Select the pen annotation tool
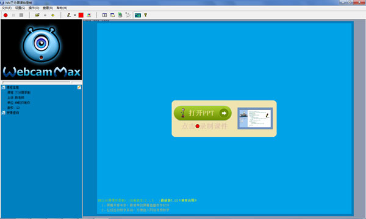The height and width of the screenshot is (219, 366). [69, 15]
